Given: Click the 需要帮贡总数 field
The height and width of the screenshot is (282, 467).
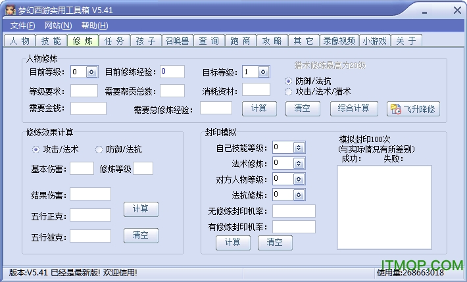Looking at the screenshot, I should click(172, 91).
